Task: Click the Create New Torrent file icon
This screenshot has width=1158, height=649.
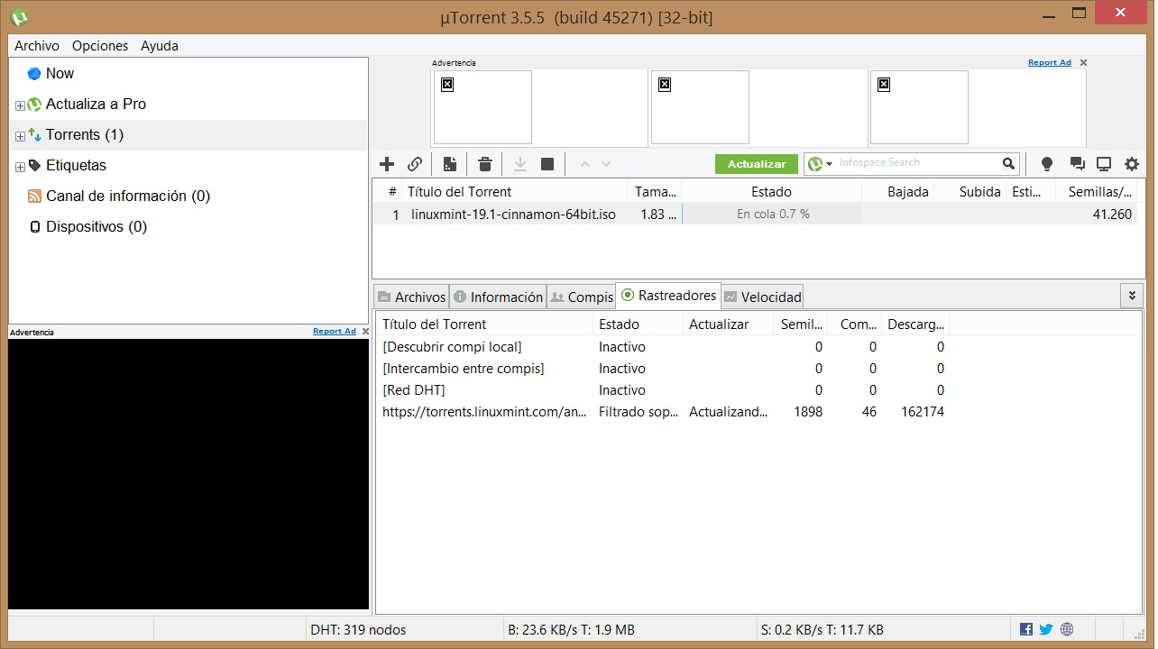Action: pos(449,164)
